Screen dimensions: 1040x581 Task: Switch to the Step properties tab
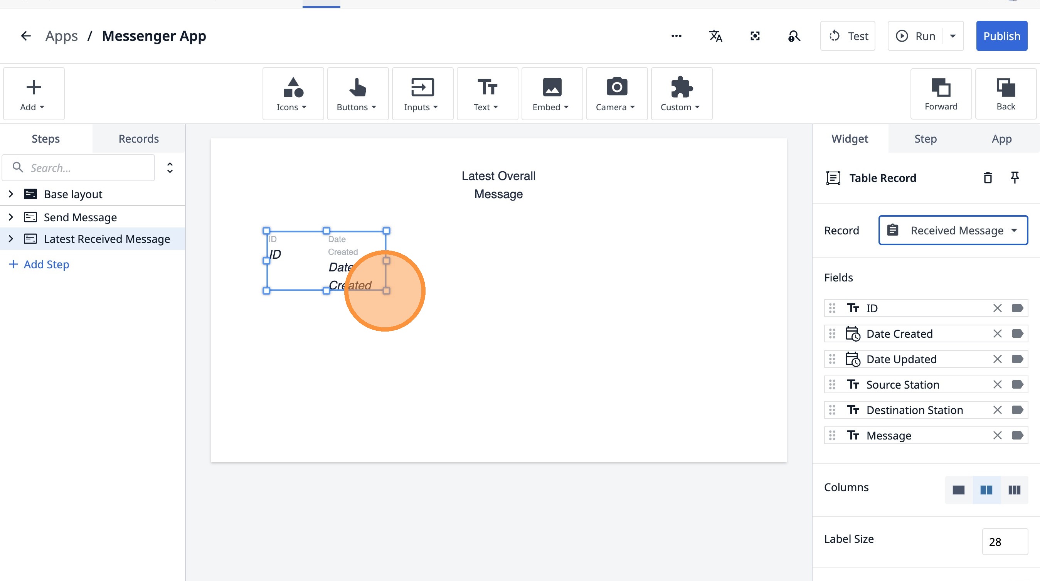click(926, 138)
